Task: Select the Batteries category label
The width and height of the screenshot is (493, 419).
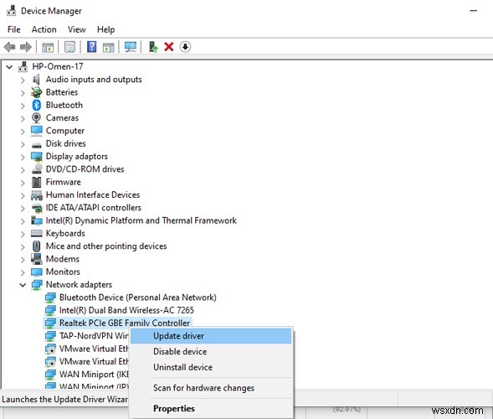Action: coord(62,92)
